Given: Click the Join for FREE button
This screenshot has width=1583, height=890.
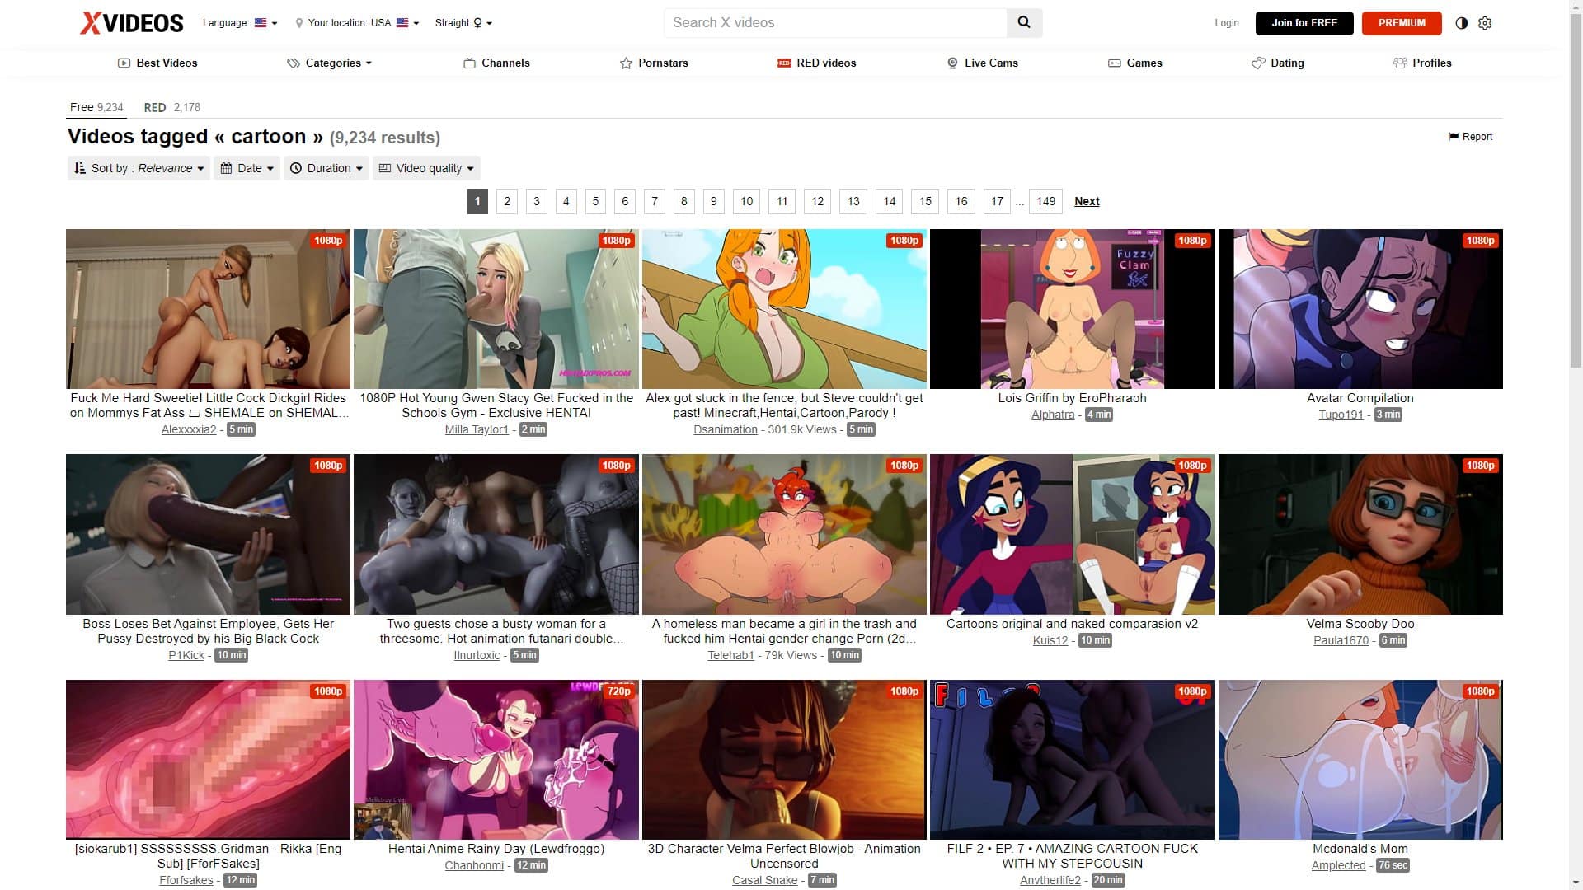Looking at the screenshot, I should pos(1304,23).
